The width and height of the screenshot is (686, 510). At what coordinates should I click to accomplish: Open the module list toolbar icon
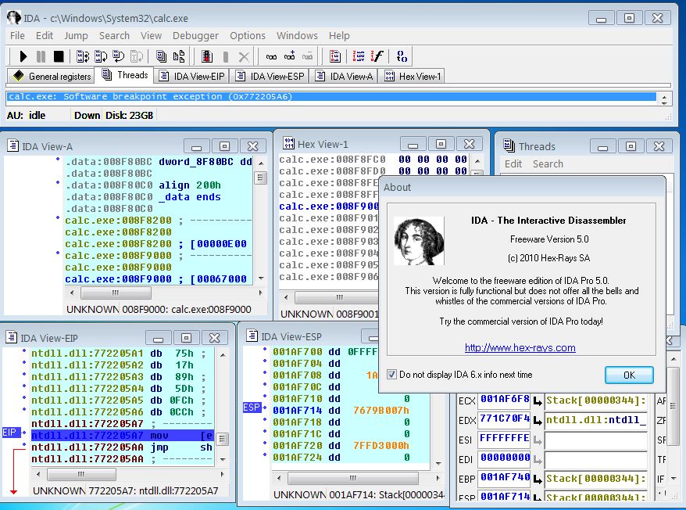(179, 56)
